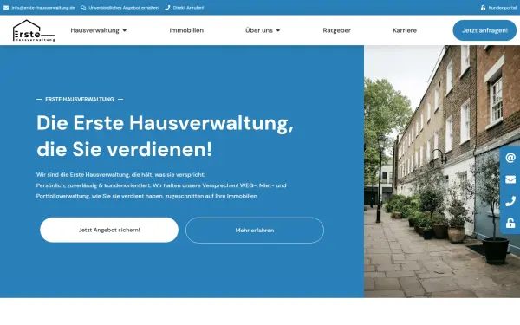The height and width of the screenshot is (325, 520).
Task: Click the chat bubbles icon beside Unverbindliches Angebot
Action: (x=83, y=8)
